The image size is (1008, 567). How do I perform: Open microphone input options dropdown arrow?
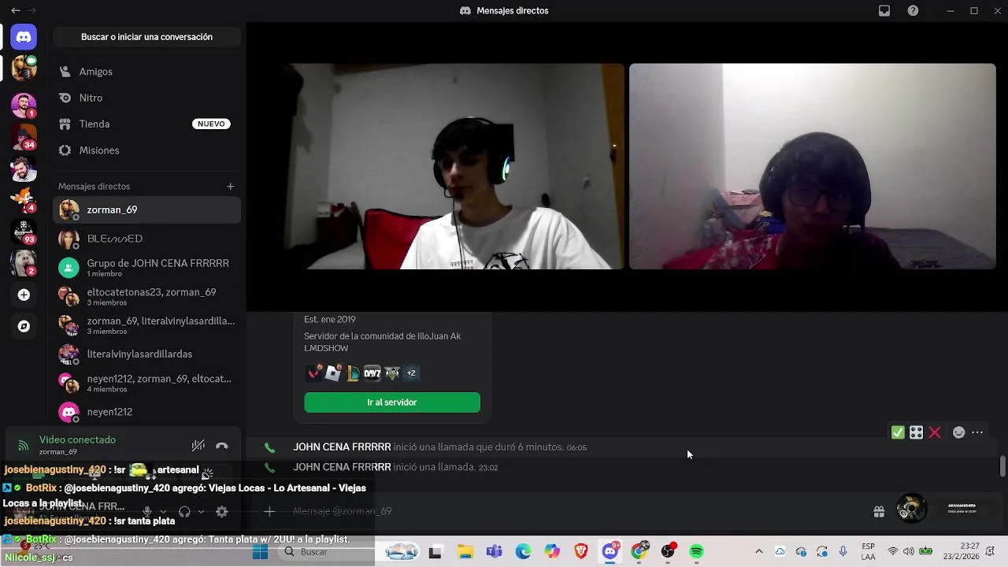point(163,512)
